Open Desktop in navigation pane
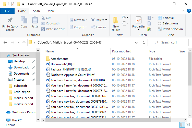 [19, 61]
